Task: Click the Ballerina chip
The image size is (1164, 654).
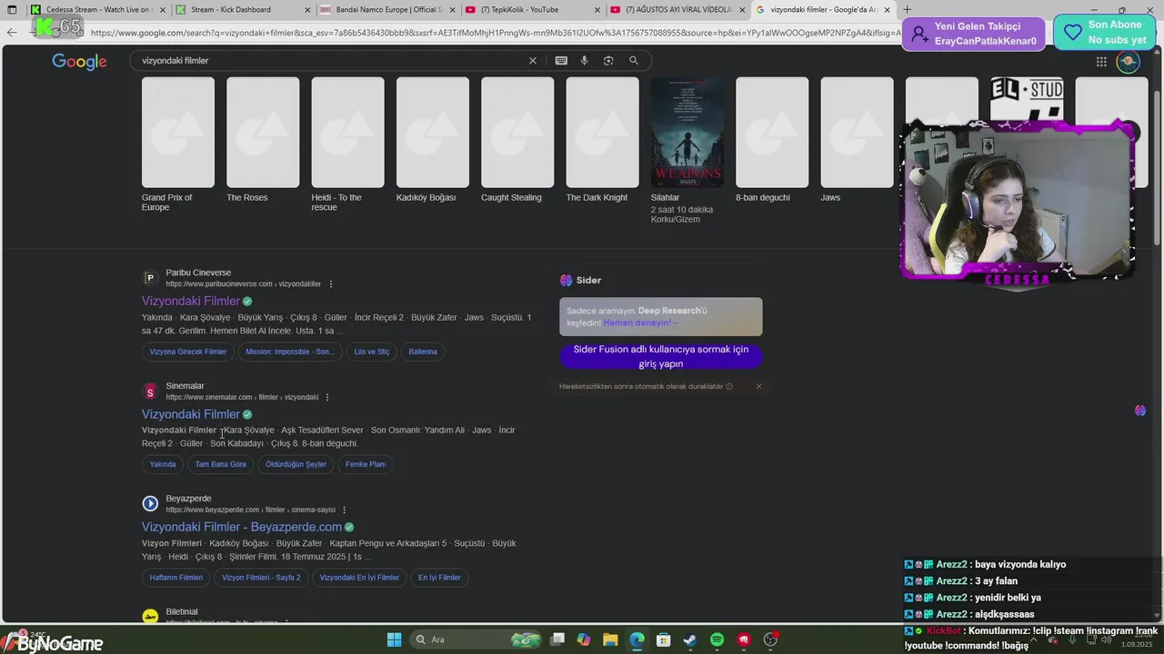Action: [423, 352]
